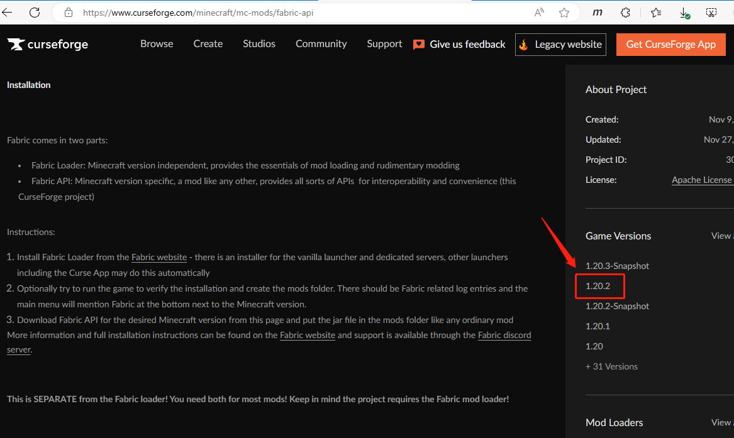Open the Studios menu
This screenshot has height=438, width=734.
(x=259, y=44)
